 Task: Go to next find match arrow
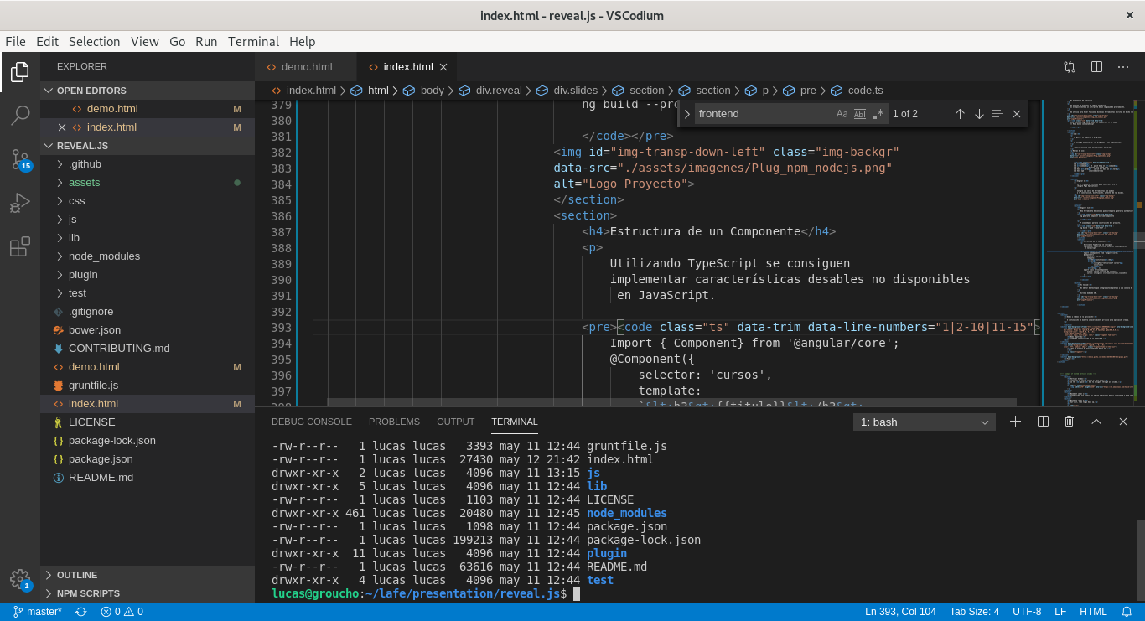click(x=978, y=114)
